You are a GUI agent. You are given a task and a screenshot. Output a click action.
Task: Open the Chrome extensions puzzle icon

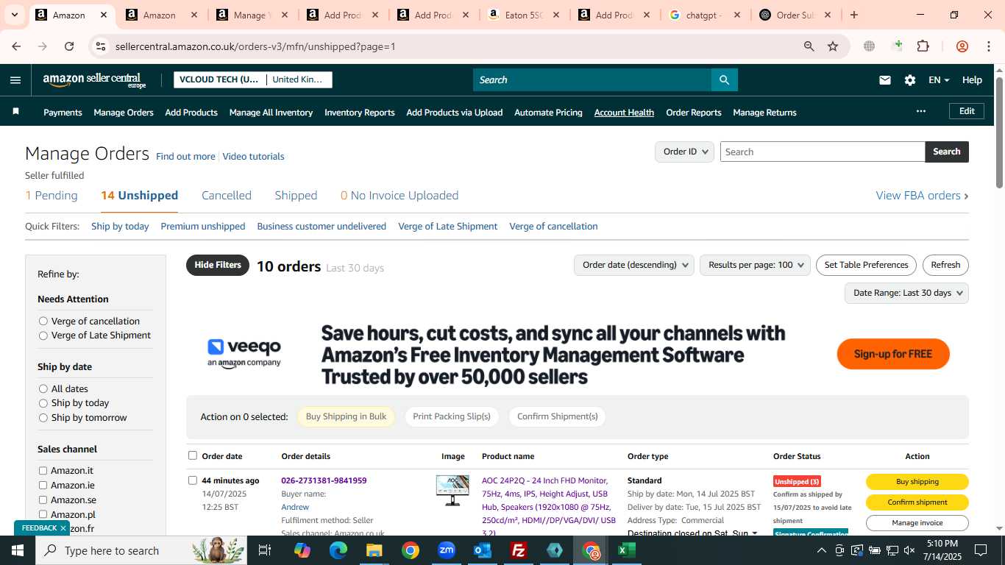point(923,46)
